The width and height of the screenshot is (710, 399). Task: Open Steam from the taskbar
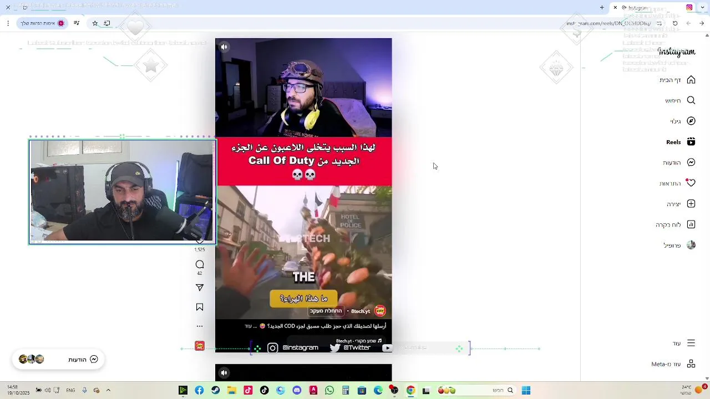[216, 391]
